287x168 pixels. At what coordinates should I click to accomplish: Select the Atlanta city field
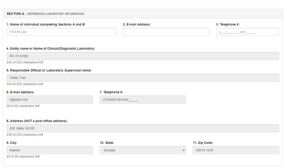(x=50, y=150)
